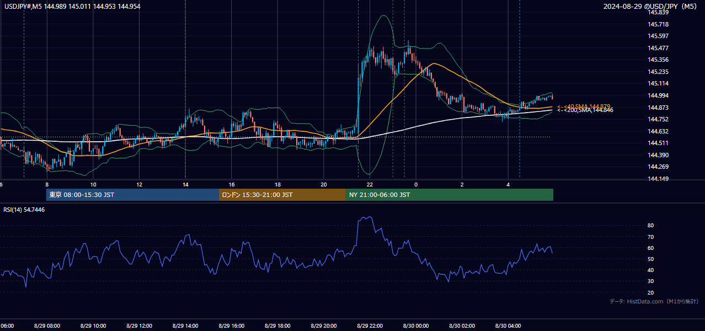The image size is (705, 331).
Task: Click hour label 22 under the price chart
Action: point(370,184)
